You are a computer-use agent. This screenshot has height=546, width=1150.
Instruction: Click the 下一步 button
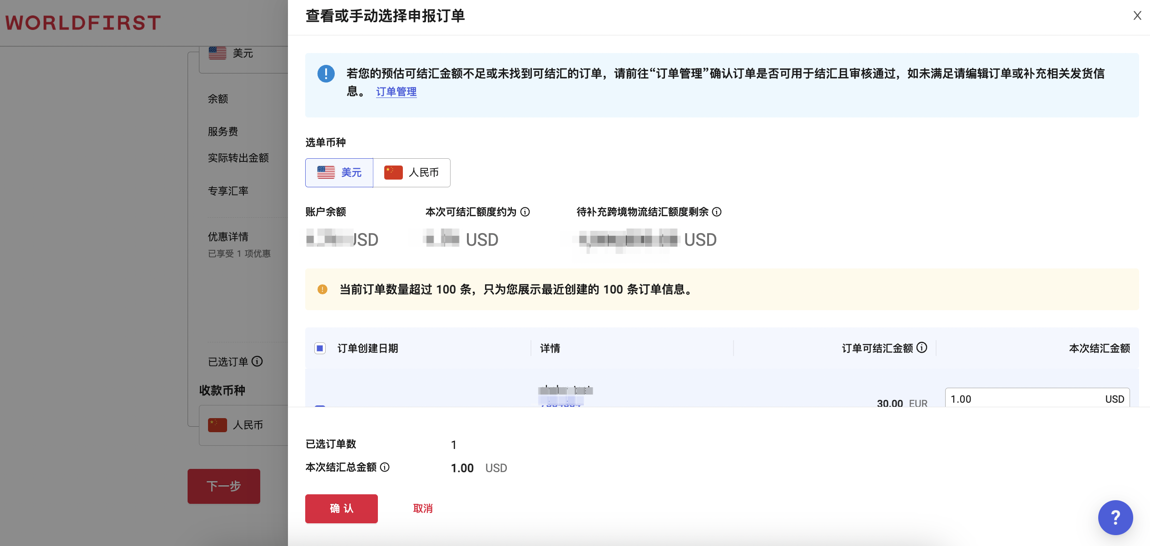click(x=223, y=486)
